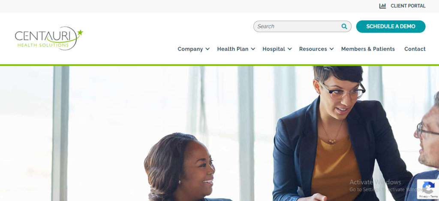Open the Company menu item
Screen dimensions: 439x201
pos(190,49)
